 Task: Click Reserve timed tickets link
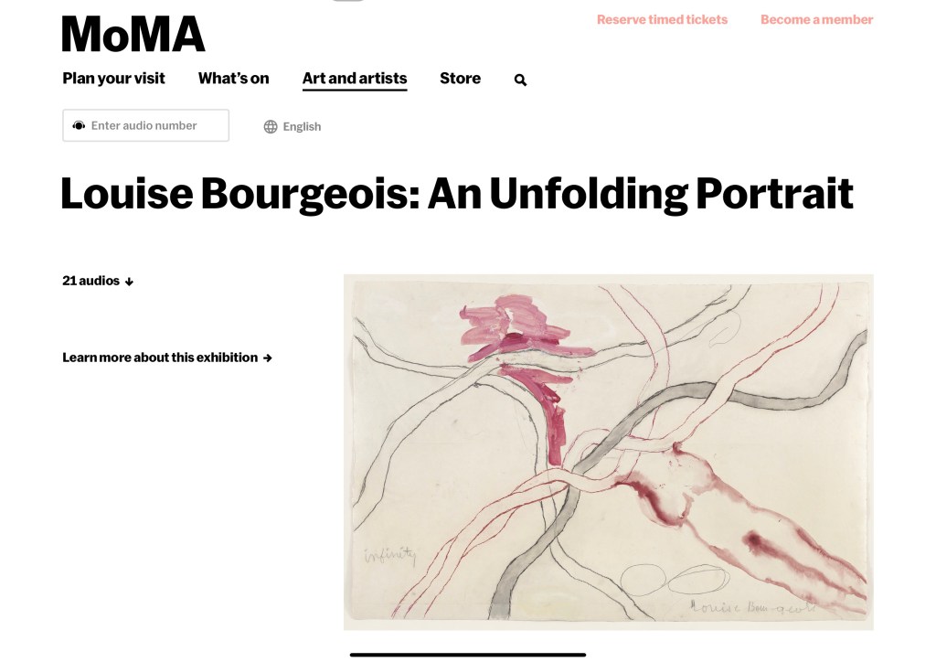(x=662, y=19)
